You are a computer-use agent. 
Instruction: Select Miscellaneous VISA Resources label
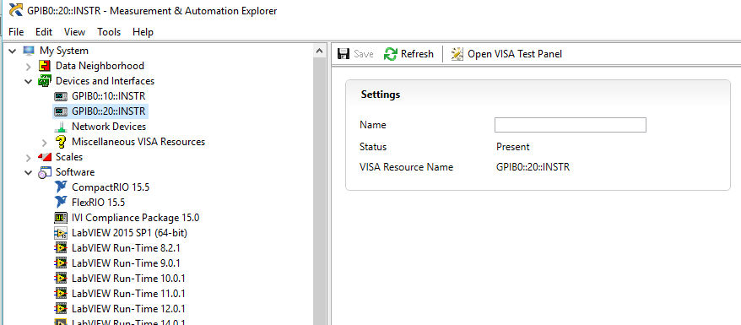pos(138,142)
